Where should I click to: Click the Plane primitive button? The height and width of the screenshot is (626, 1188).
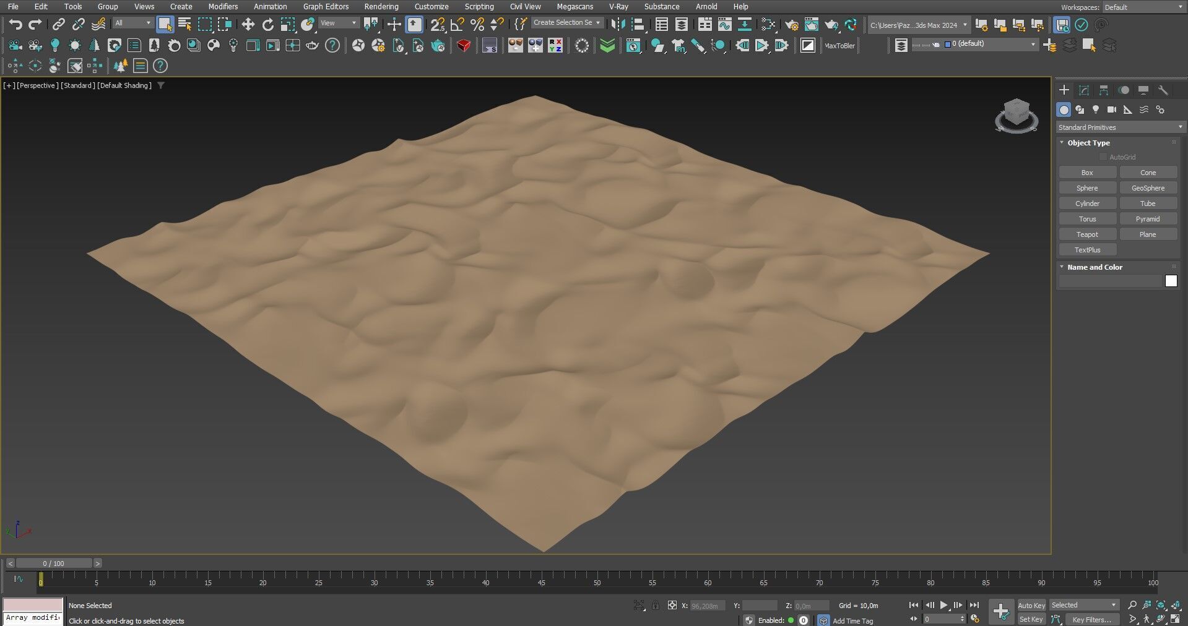point(1148,234)
